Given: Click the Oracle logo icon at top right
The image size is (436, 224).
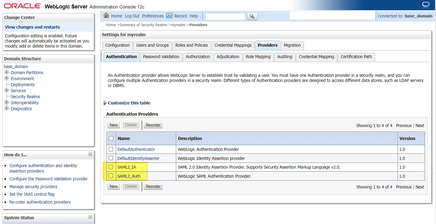Looking at the screenshot, I should coord(425,5).
